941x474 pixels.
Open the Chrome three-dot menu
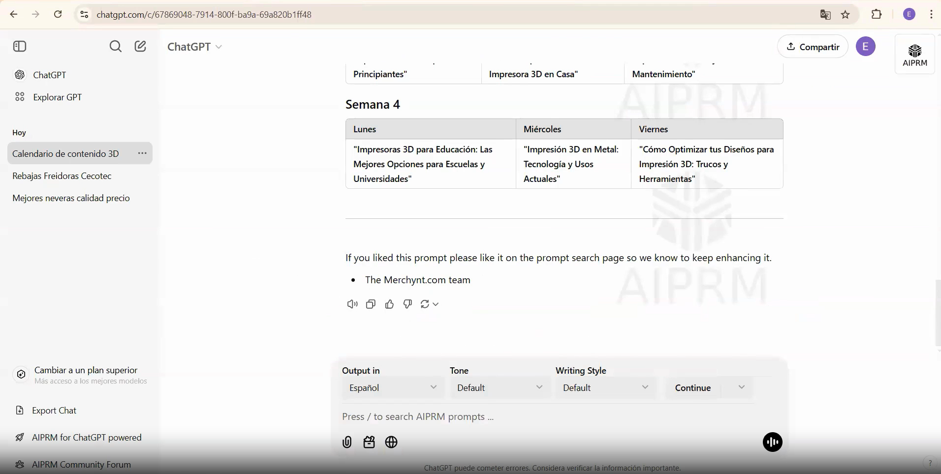(x=931, y=14)
